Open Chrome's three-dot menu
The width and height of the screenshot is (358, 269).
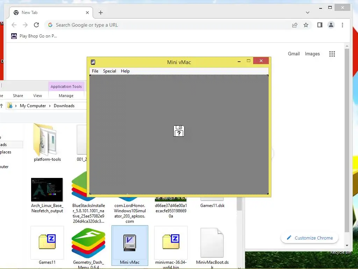343,25
